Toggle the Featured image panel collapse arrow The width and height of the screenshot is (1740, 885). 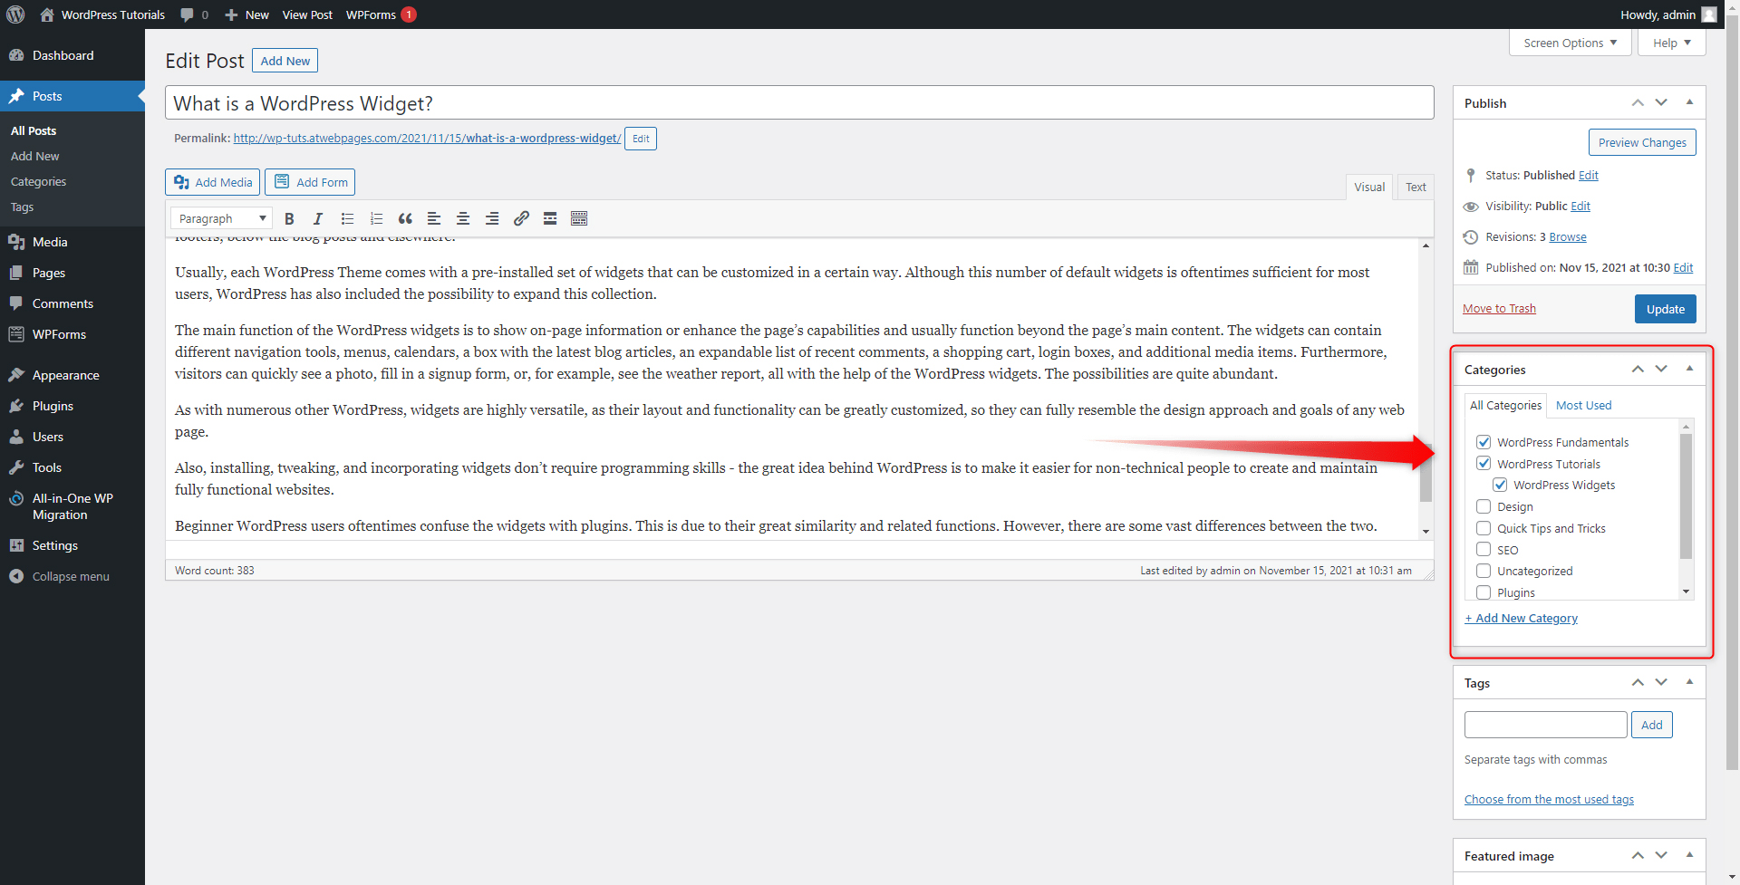1689,855
